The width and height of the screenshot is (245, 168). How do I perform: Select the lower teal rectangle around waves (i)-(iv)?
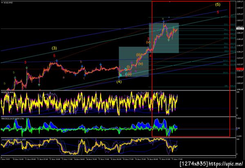(x=134, y=62)
